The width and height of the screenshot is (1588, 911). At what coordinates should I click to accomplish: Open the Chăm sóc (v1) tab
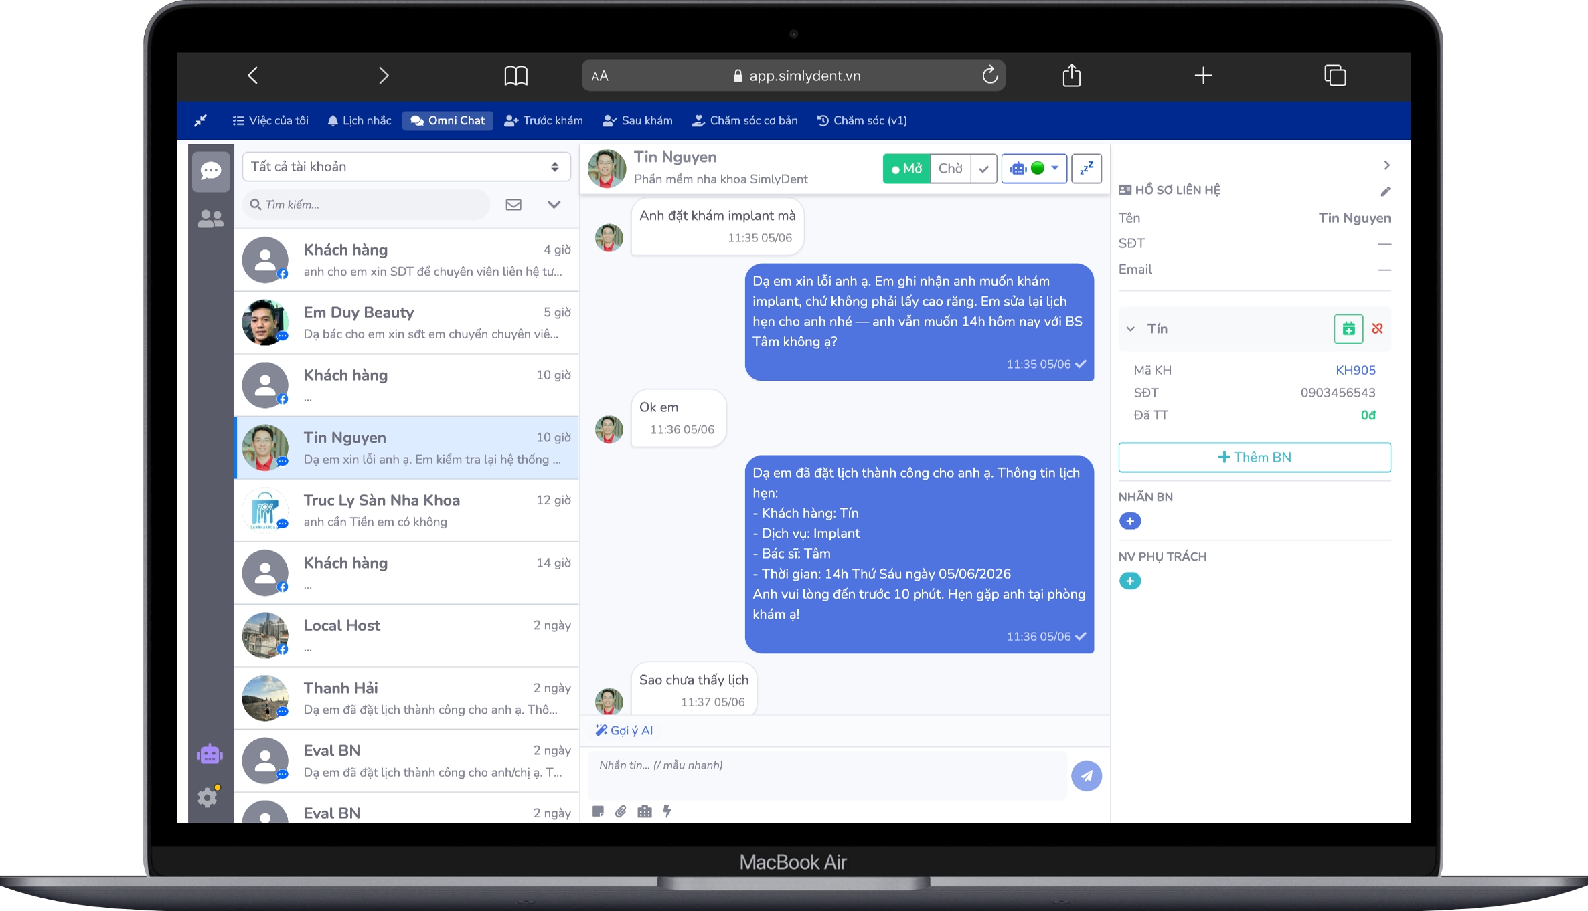(862, 120)
